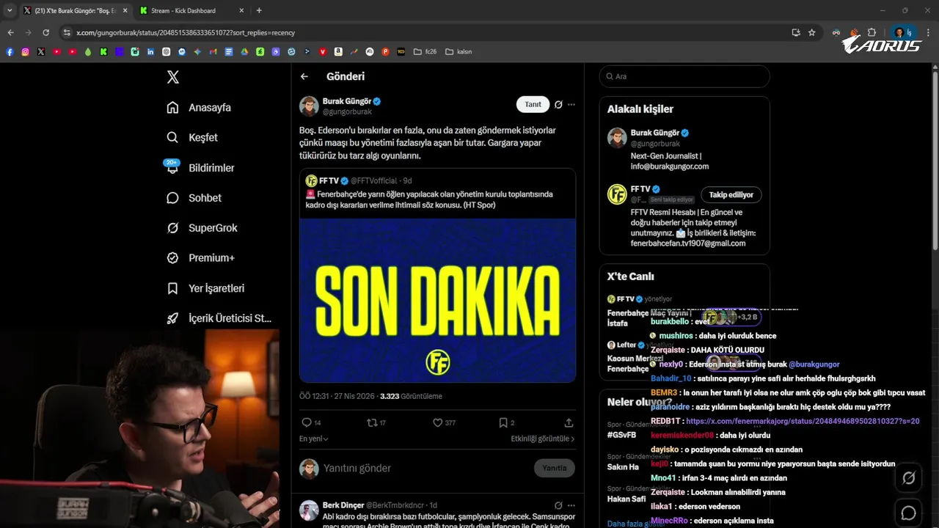This screenshot has height=528, width=939.
Task: Open the Google Docs bookmark
Action: click(x=229, y=51)
